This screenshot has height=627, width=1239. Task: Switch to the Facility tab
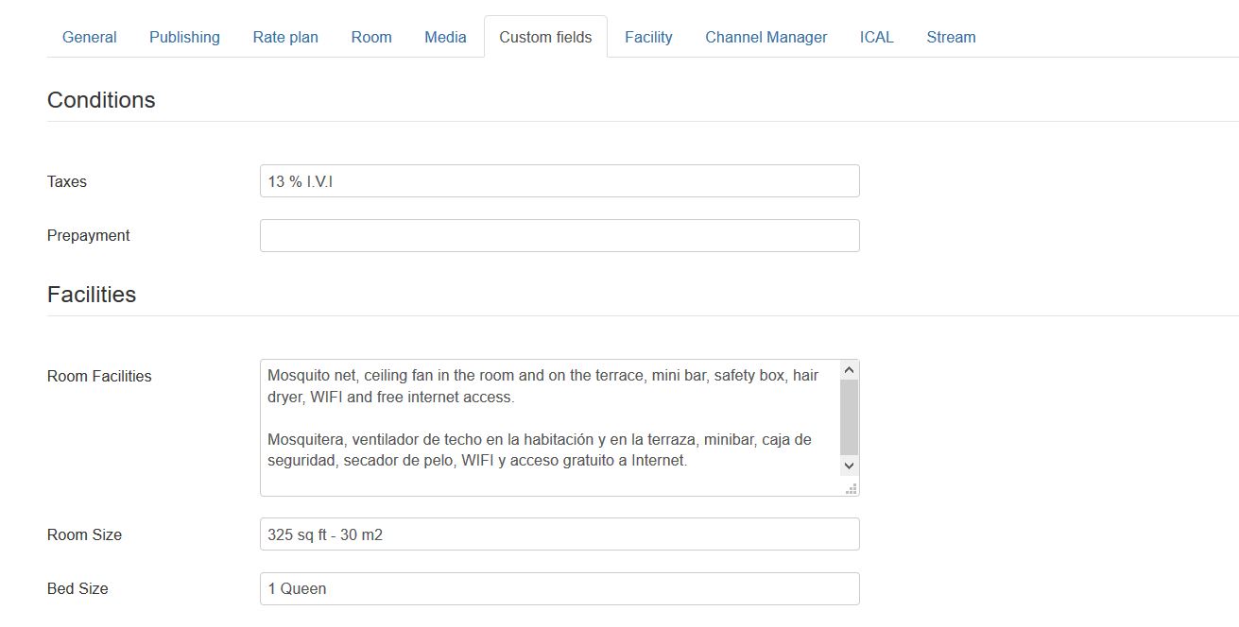tap(648, 37)
